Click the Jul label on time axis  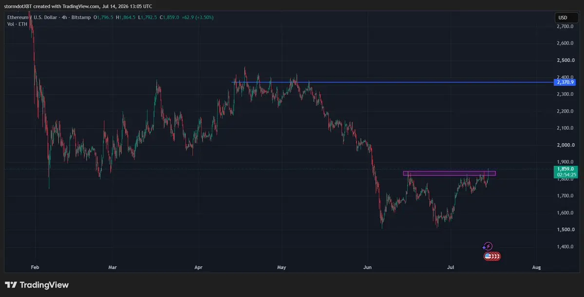pyautogui.click(x=451, y=267)
